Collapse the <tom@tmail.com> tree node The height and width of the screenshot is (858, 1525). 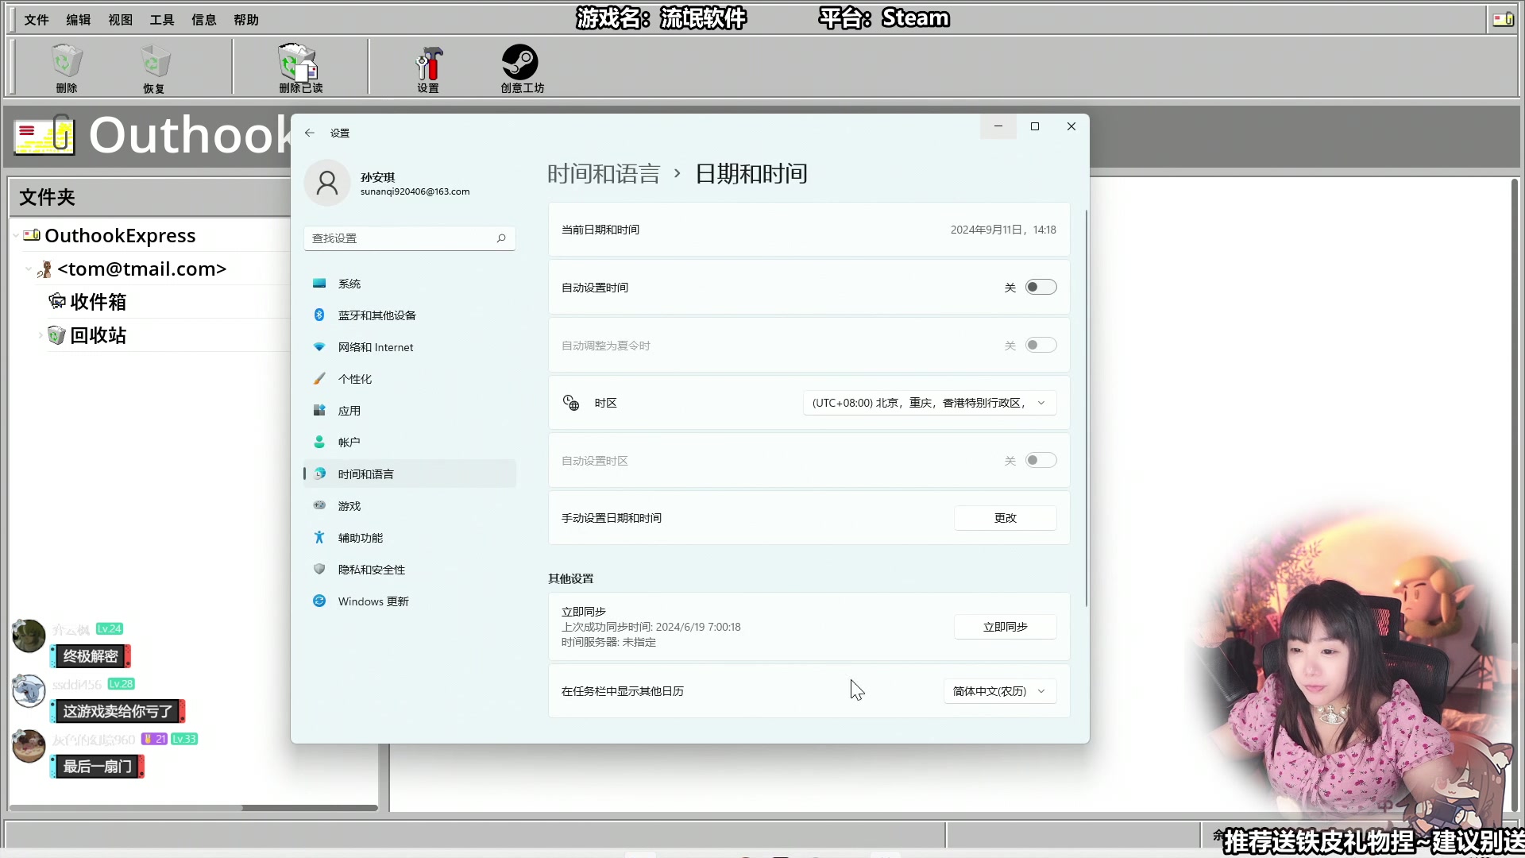point(28,269)
